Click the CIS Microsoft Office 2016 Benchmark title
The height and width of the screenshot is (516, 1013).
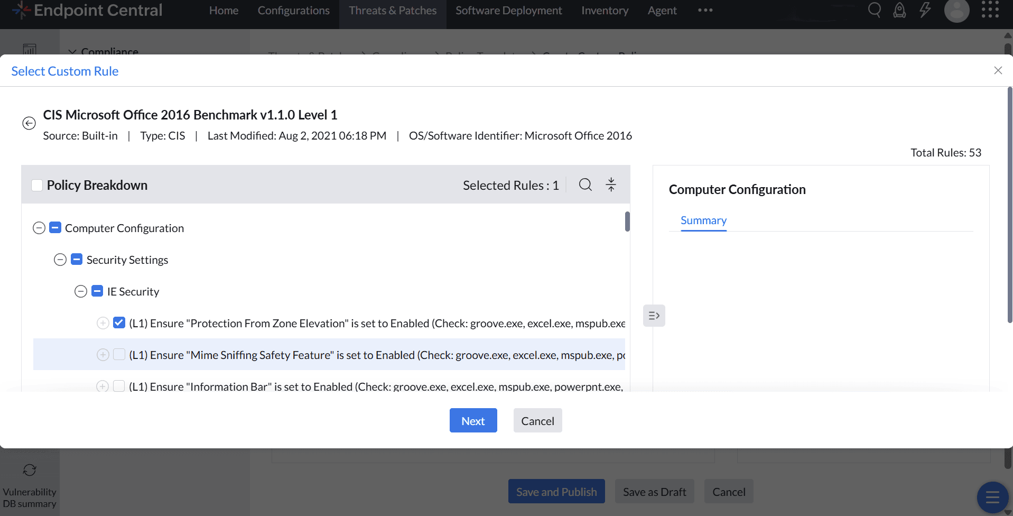click(x=190, y=115)
